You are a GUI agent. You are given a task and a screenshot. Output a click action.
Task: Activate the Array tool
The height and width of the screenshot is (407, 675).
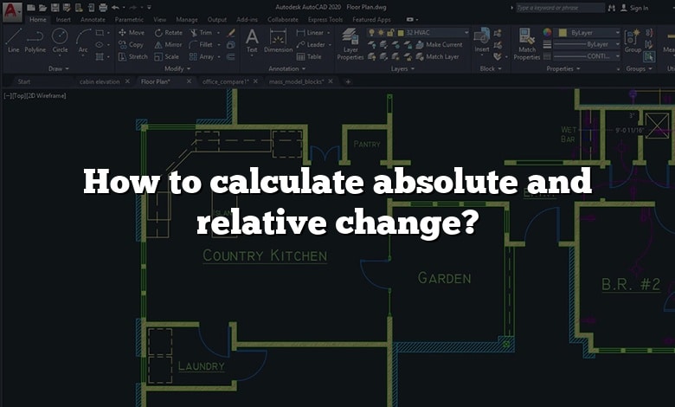click(x=202, y=56)
